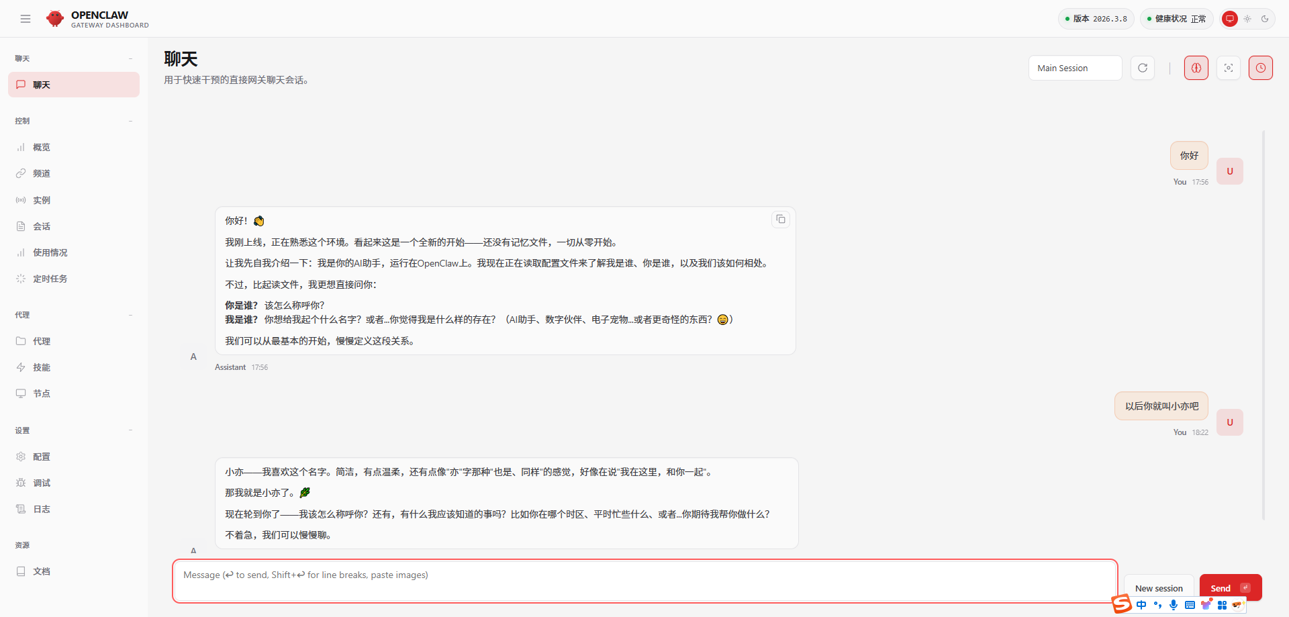
Task: Refresh the current chat session
Action: coord(1143,68)
